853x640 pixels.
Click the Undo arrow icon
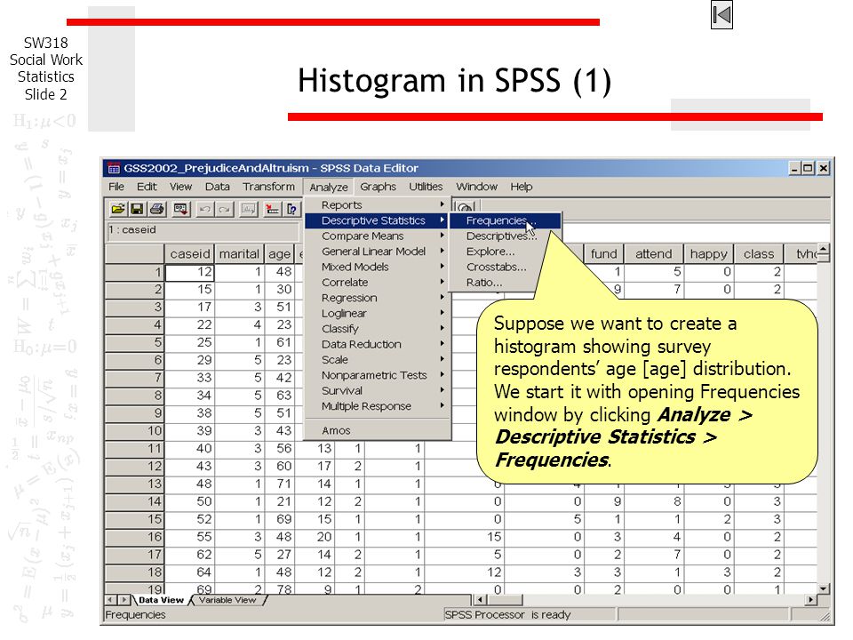point(204,209)
